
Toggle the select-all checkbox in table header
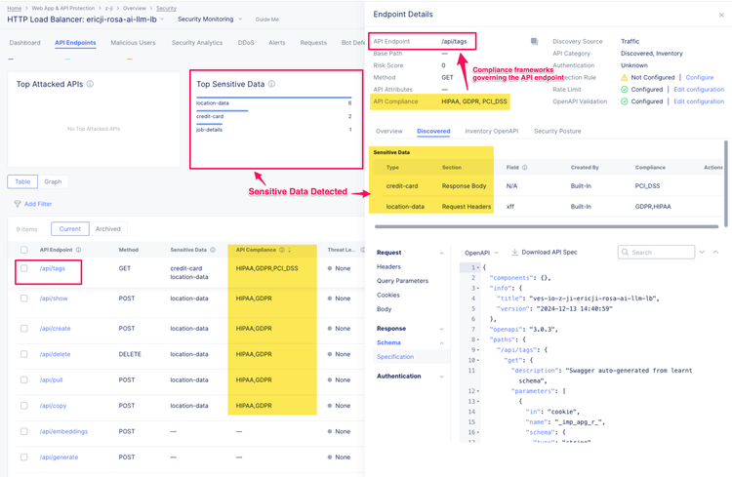24,250
